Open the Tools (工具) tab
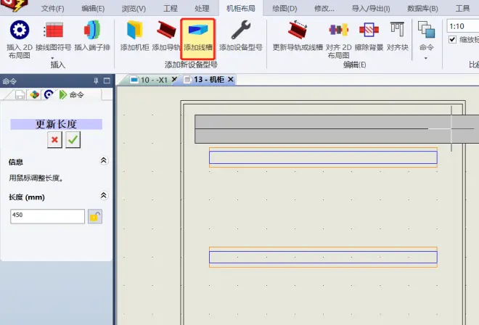This screenshot has width=479, height=325. pos(462,8)
